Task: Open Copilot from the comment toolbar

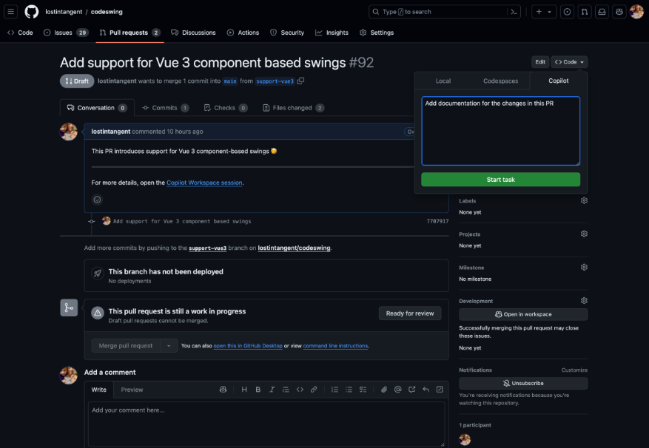Action: click(223, 390)
